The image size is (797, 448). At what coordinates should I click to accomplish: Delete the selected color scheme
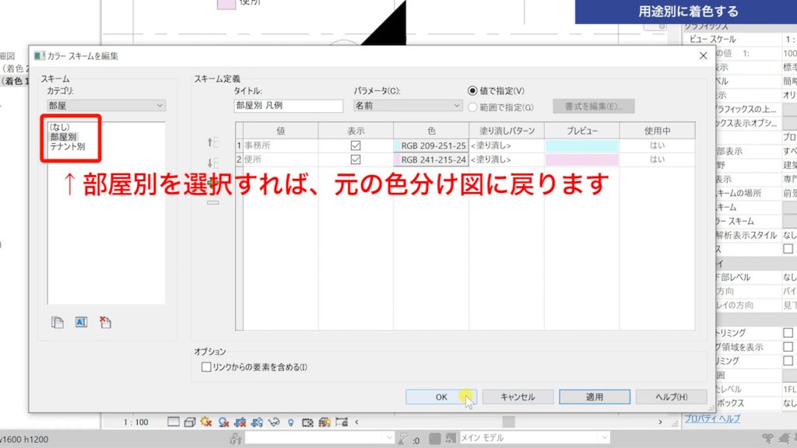tap(105, 321)
